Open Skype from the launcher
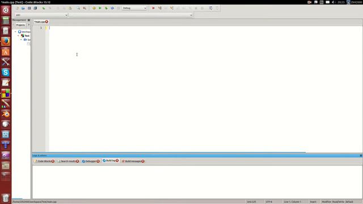363x204 pixels. click(x=6, y=73)
